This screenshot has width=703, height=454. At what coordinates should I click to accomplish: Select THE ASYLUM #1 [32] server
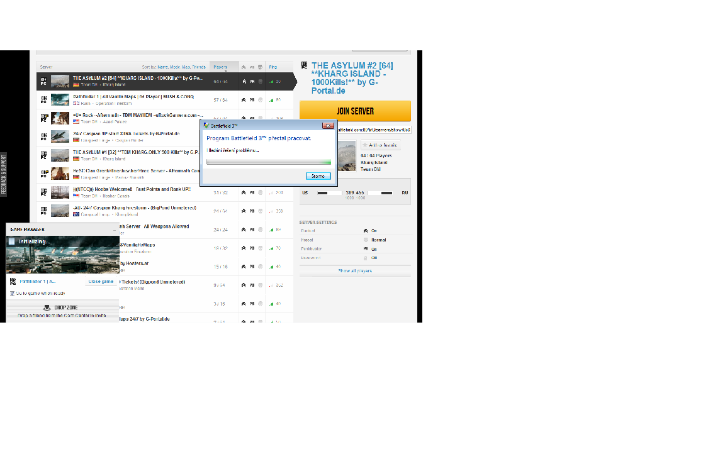[x=118, y=155]
